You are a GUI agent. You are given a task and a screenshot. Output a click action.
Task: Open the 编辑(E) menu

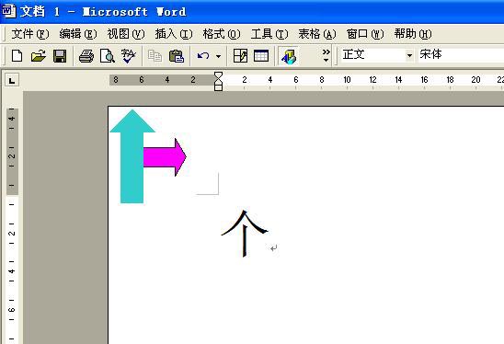tap(78, 34)
